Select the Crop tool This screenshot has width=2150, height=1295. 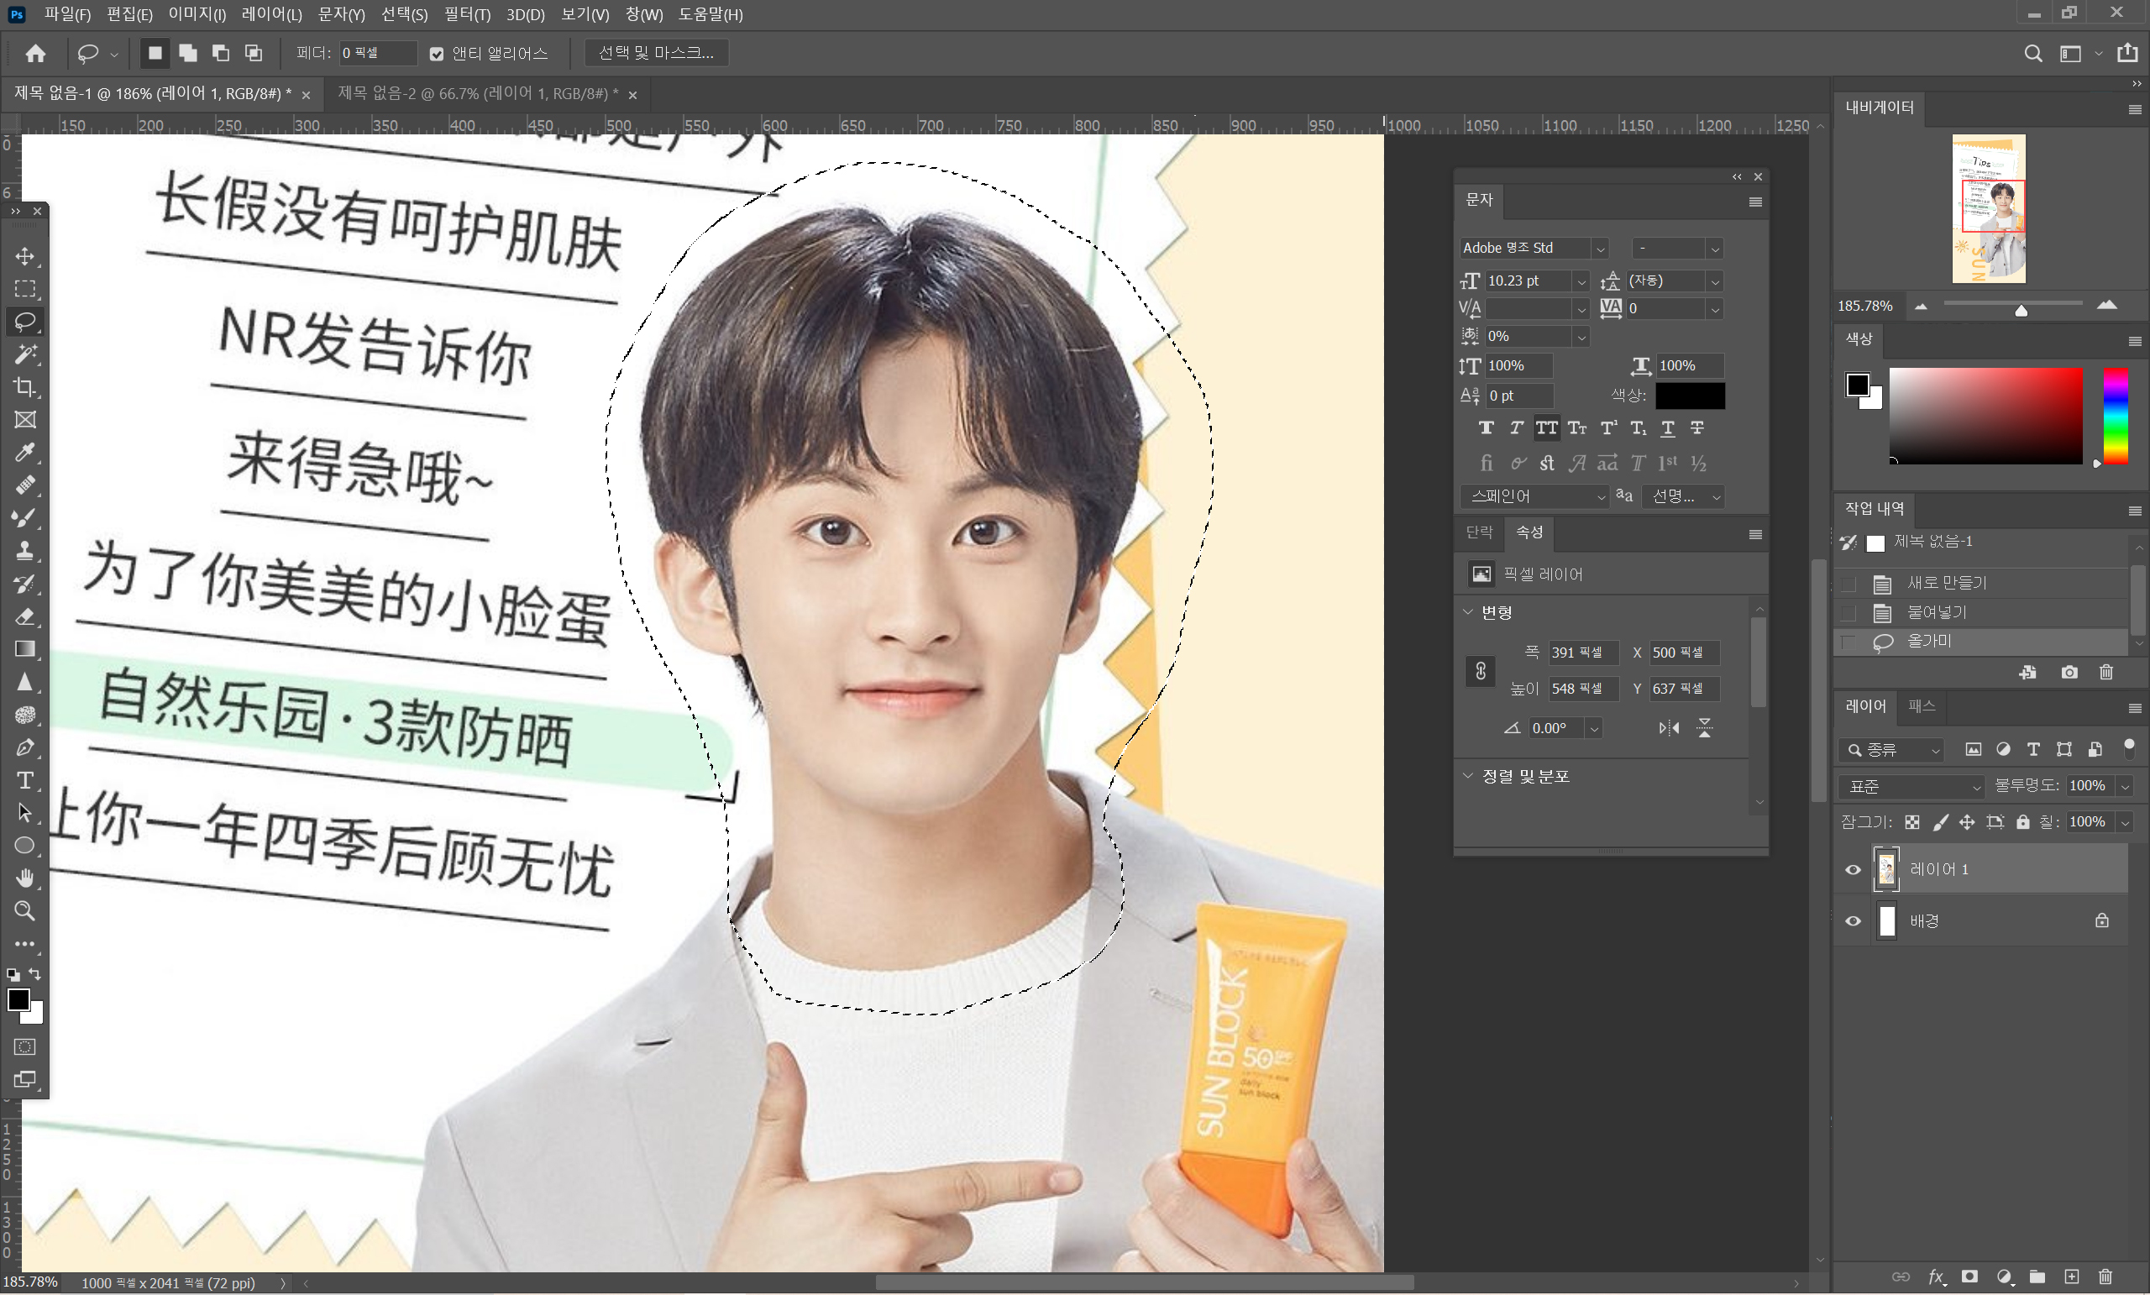point(24,386)
